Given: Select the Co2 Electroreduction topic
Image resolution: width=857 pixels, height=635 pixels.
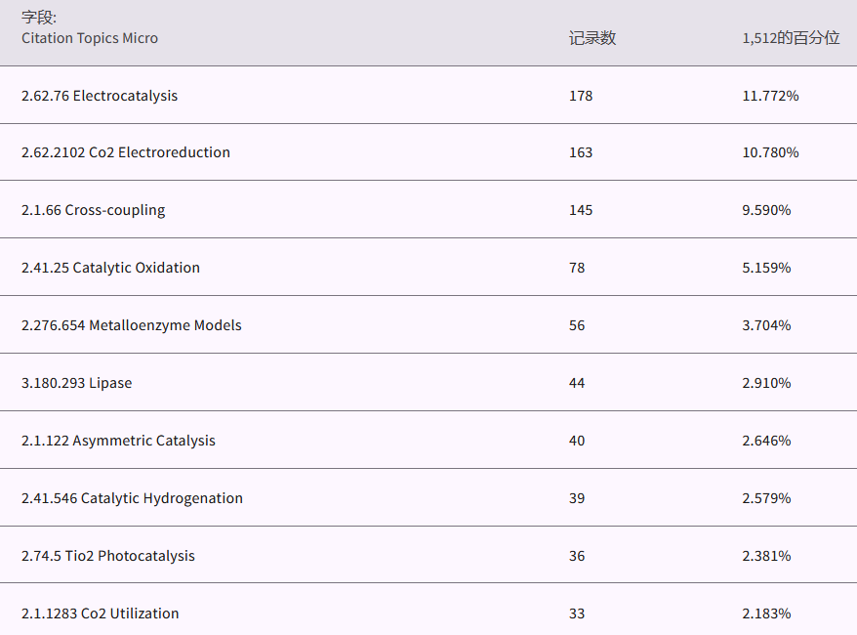Looking at the screenshot, I should 126,152.
